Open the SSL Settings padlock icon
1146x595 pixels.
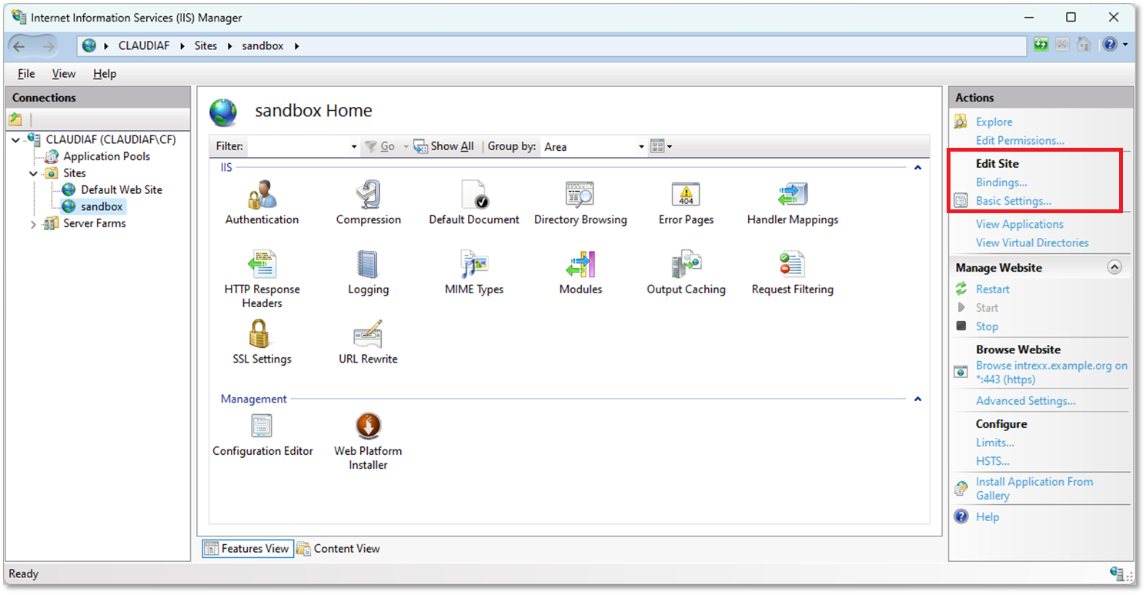point(261,336)
